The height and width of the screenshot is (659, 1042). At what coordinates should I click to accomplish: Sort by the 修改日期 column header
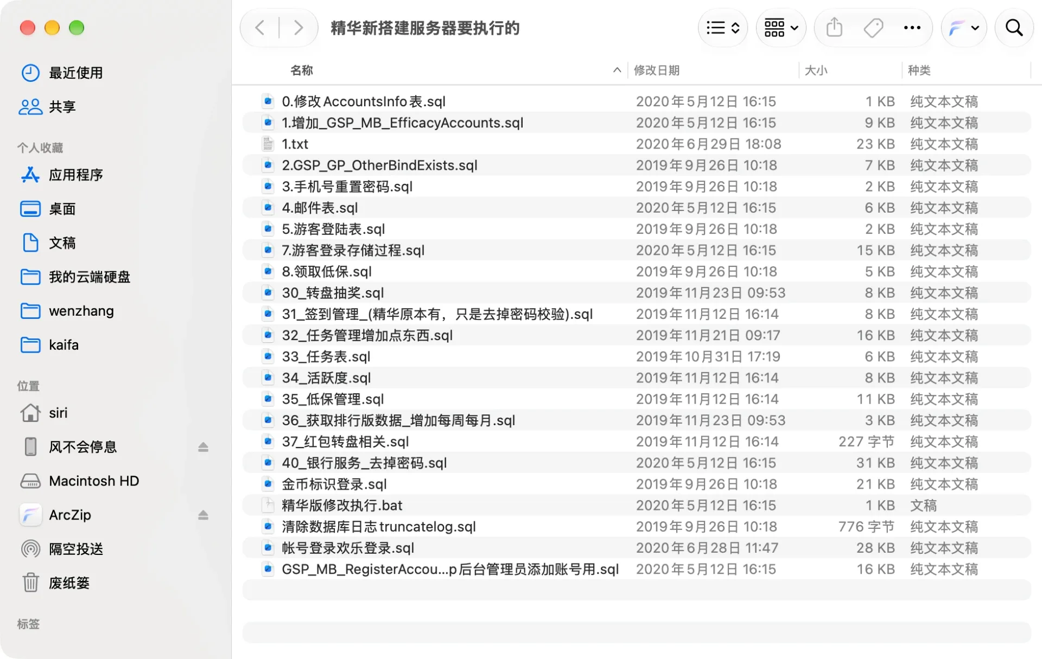pyautogui.click(x=657, y=70)
